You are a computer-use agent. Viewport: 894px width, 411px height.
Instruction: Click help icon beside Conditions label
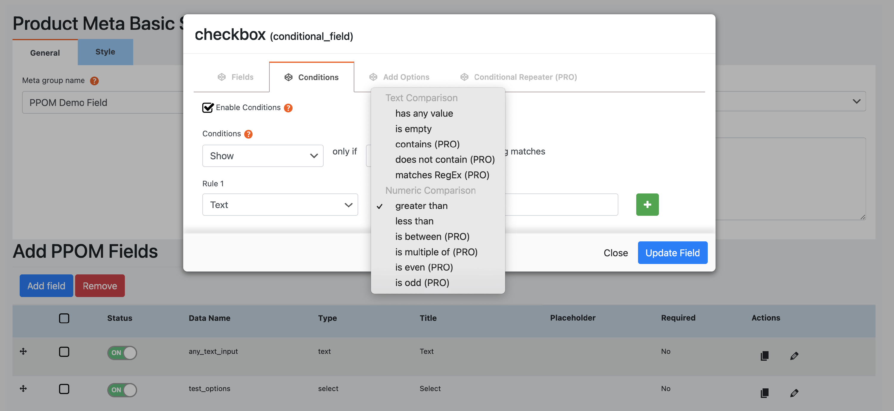[x=248, y=134]
